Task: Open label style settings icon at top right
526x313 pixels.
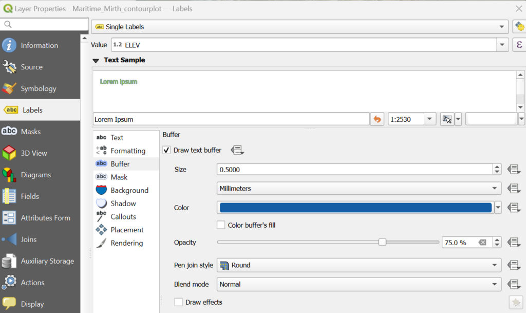Action: tap(519, 27)
